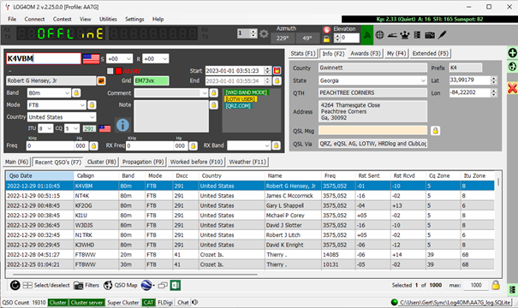Select the NT4K row in table

coord(250,196)
